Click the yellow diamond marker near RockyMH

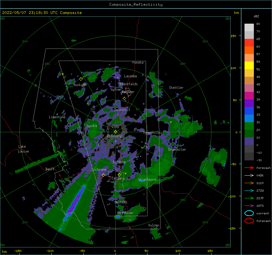(81, 79)
